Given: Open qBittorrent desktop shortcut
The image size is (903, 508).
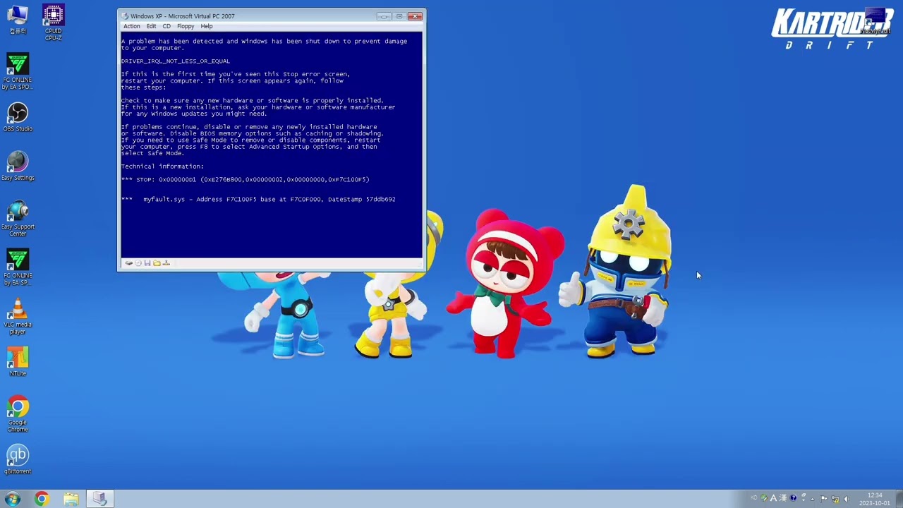Looking at the screenshot, I should (18, 459).
